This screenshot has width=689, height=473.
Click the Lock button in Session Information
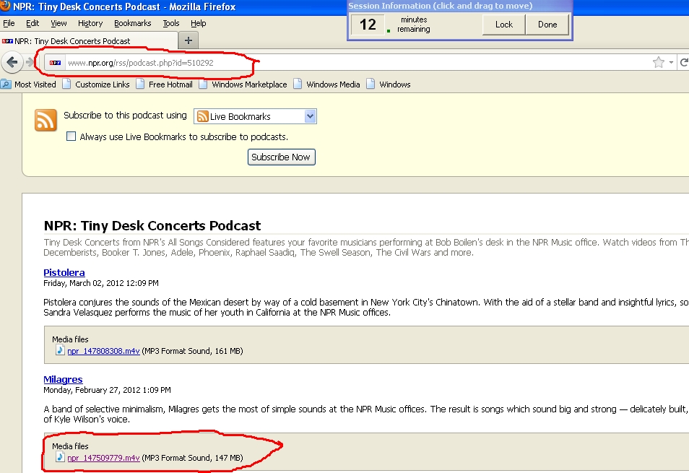[x=504, y=25]
